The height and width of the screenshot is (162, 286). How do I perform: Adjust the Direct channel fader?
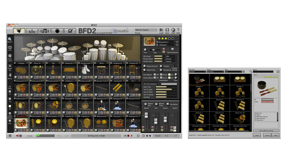click(146, 115)
